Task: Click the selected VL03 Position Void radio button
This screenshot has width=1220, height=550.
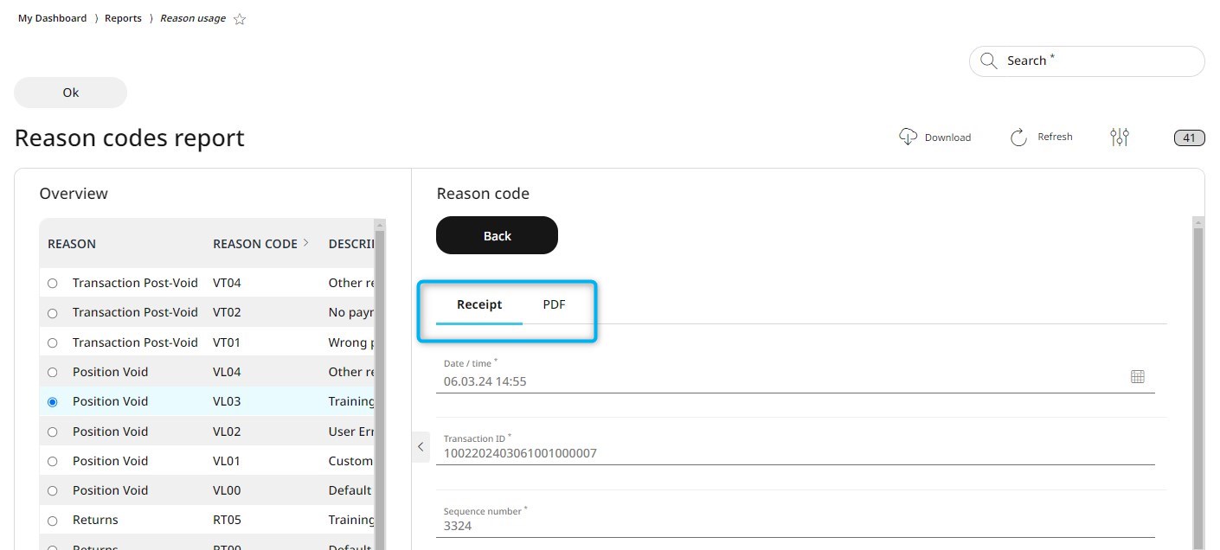Action: 53,402
